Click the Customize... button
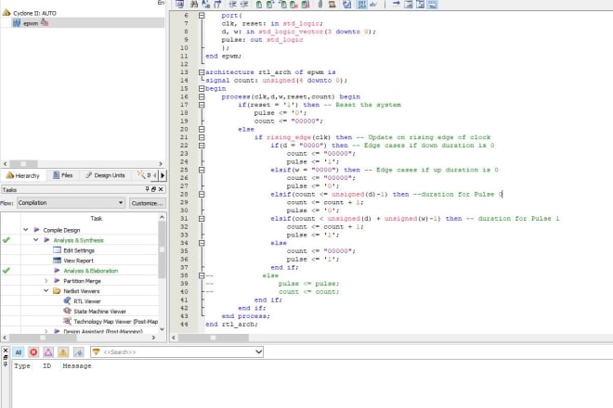 click(x=147, y=203)
